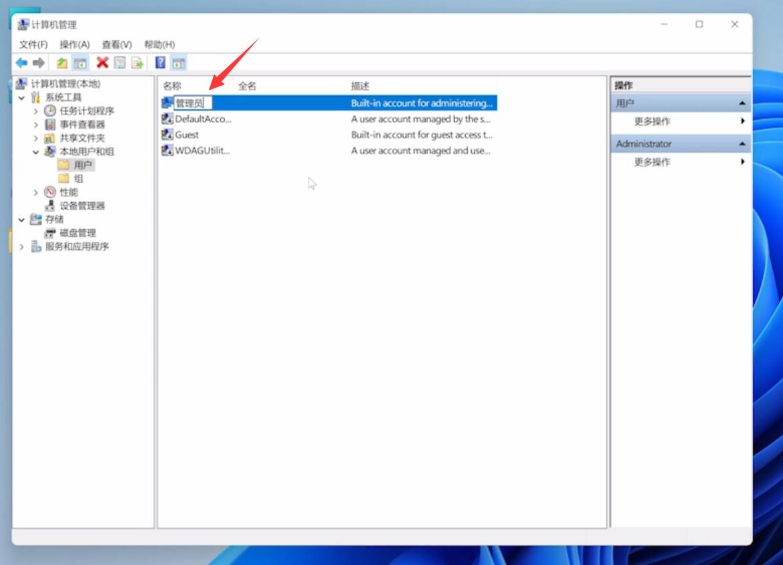Click 更多操作 under the 用户 section

(x=652, y=121)
